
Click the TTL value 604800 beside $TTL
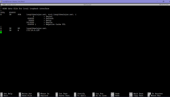coord(12,12)
